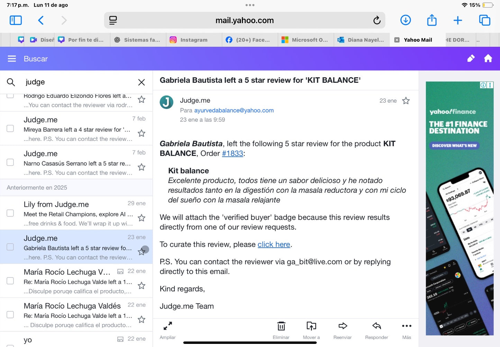500x347 pixels.
Task: Open page settings icon in address bar
Action: (x=113, y=20)
